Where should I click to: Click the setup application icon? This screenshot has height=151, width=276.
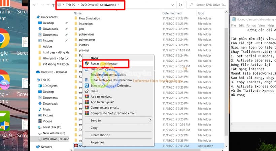point(76,146)
